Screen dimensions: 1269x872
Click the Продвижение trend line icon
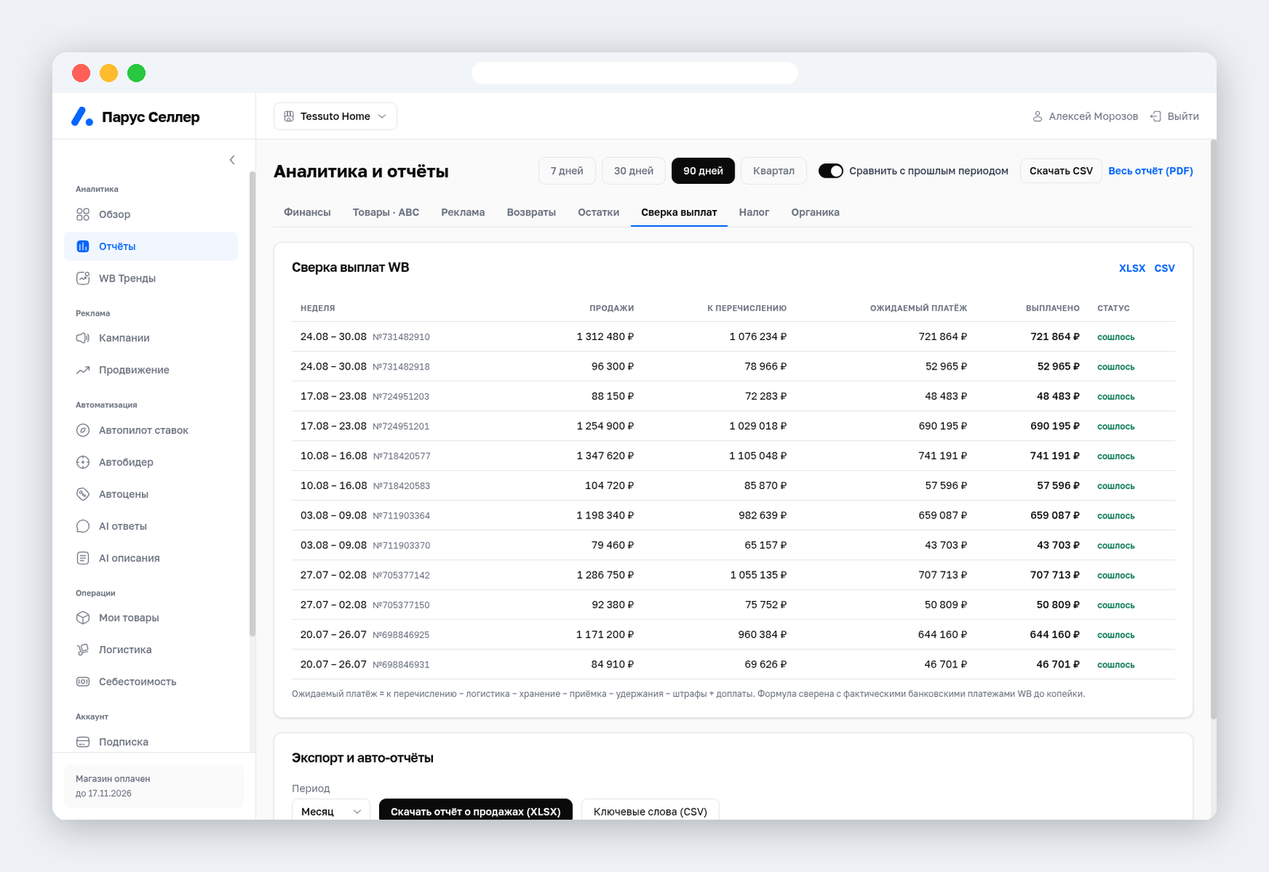[x=82, y=370]
